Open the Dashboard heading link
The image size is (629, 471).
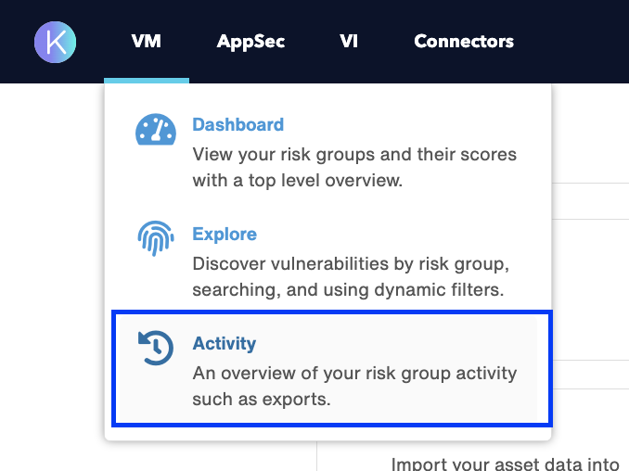tap(237, 124)
